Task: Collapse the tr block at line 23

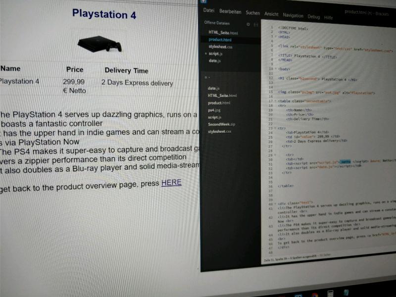Action: point(276,128)
